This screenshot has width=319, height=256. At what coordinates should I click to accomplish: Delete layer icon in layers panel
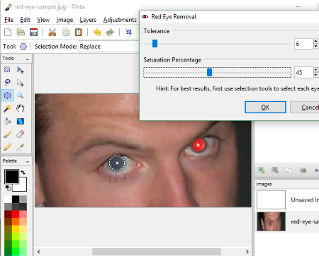point(275,170)
